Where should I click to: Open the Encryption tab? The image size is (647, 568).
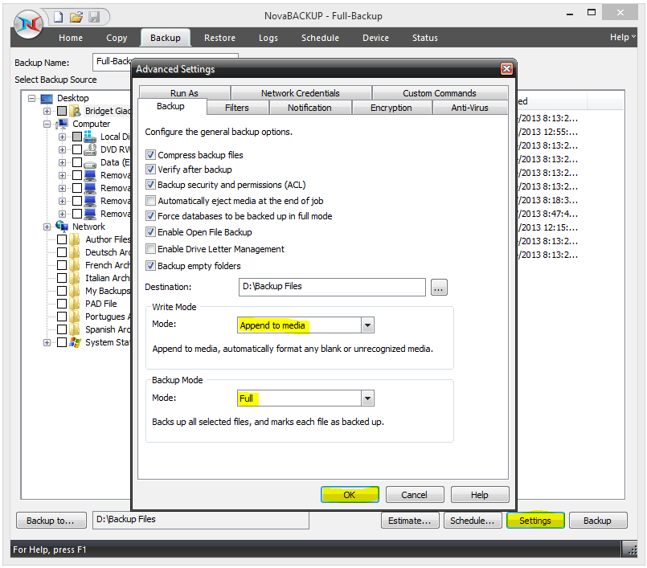[391, 108]
